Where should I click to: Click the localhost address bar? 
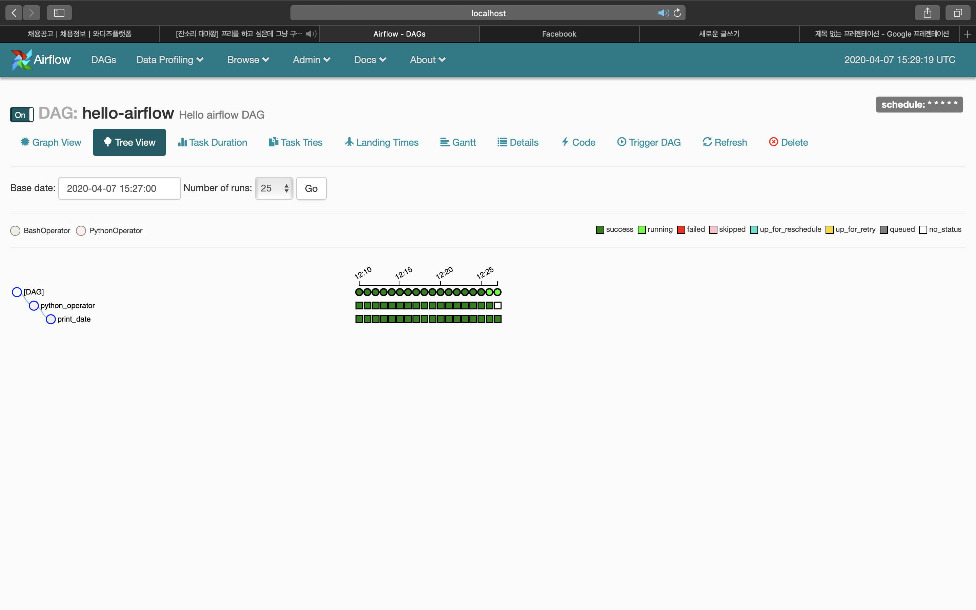tap(488, 13)
